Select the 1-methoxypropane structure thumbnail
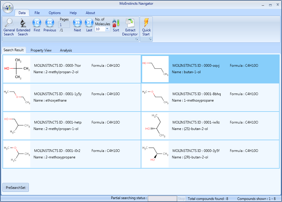Screen dimensions: 282x202 [155, 97]
